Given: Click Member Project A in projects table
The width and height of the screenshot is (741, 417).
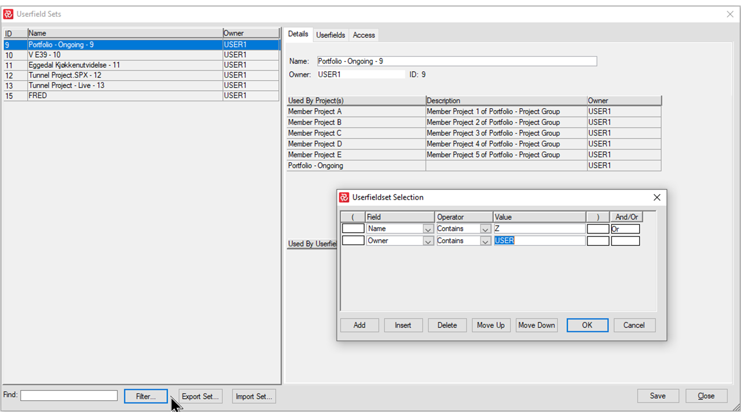Looking at the screenshot, I should point(356,112).
